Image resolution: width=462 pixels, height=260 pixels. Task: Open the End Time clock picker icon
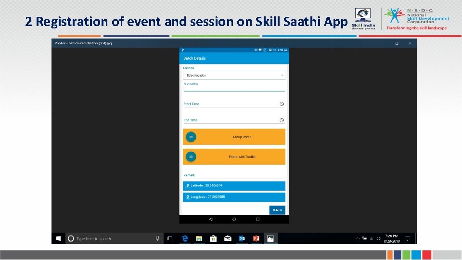(282, 120)
